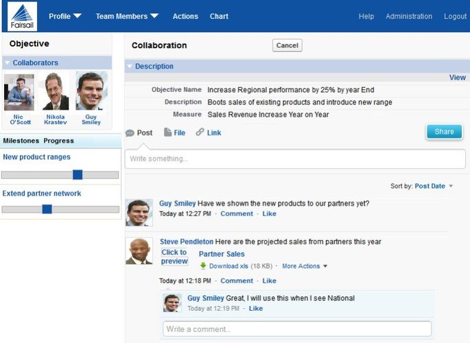The image size is (470, 343).
Task: Click the Share button
Action: click(444, 132)
